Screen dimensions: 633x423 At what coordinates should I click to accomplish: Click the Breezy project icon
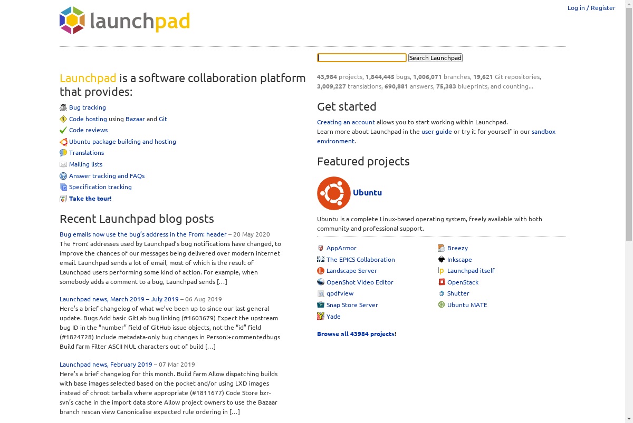(x=442, y=248)
